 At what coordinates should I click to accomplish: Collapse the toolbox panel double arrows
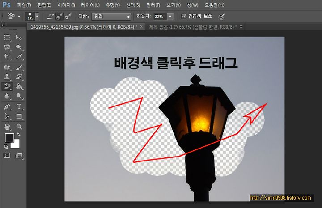point(3,25)
